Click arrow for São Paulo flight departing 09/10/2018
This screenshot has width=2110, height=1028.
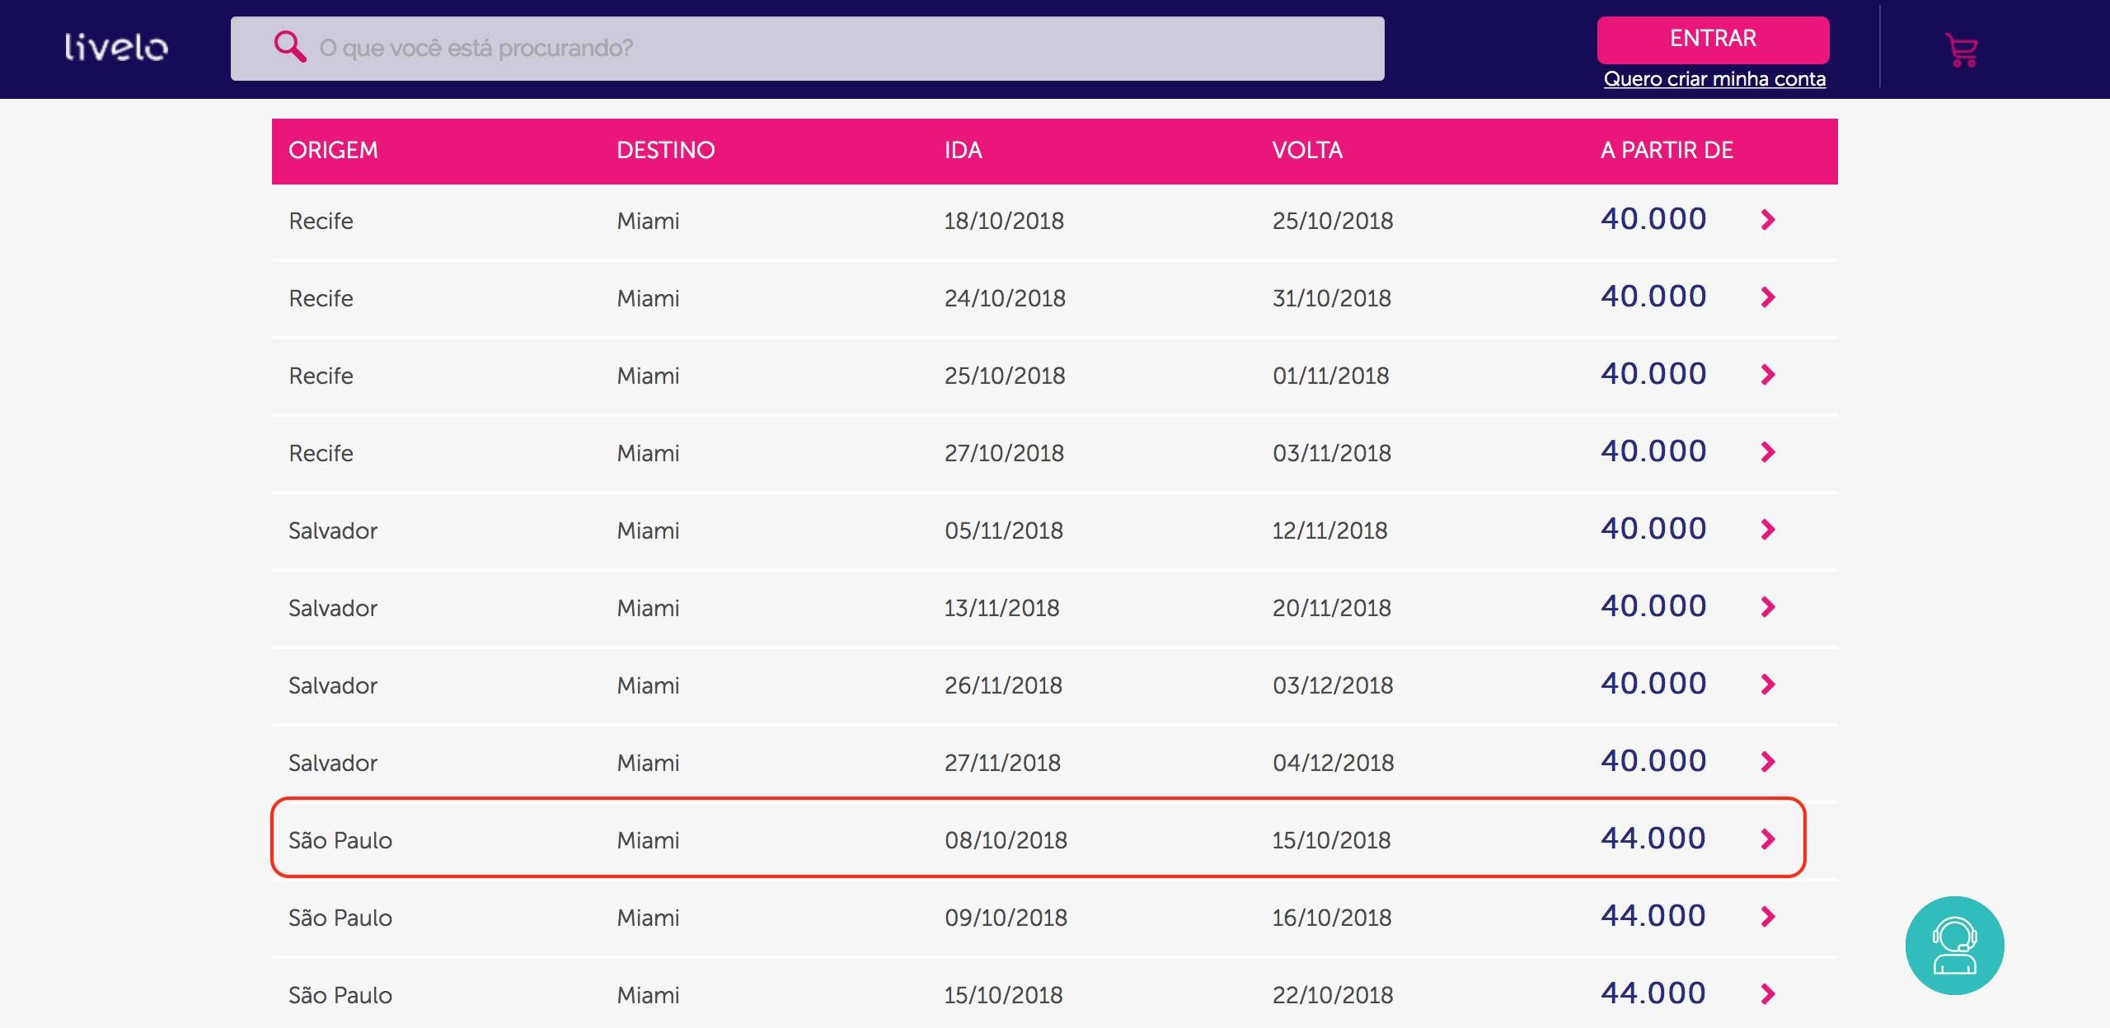(1768, 917)
